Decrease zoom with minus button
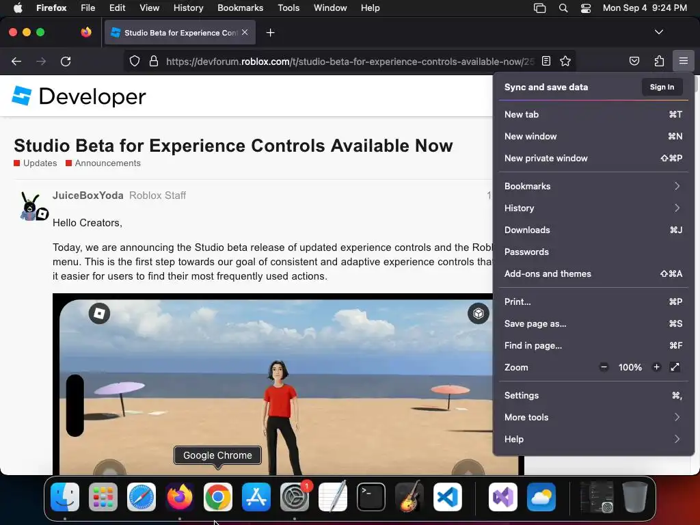This screenshot has width=700, height=525. coord(604,367)
